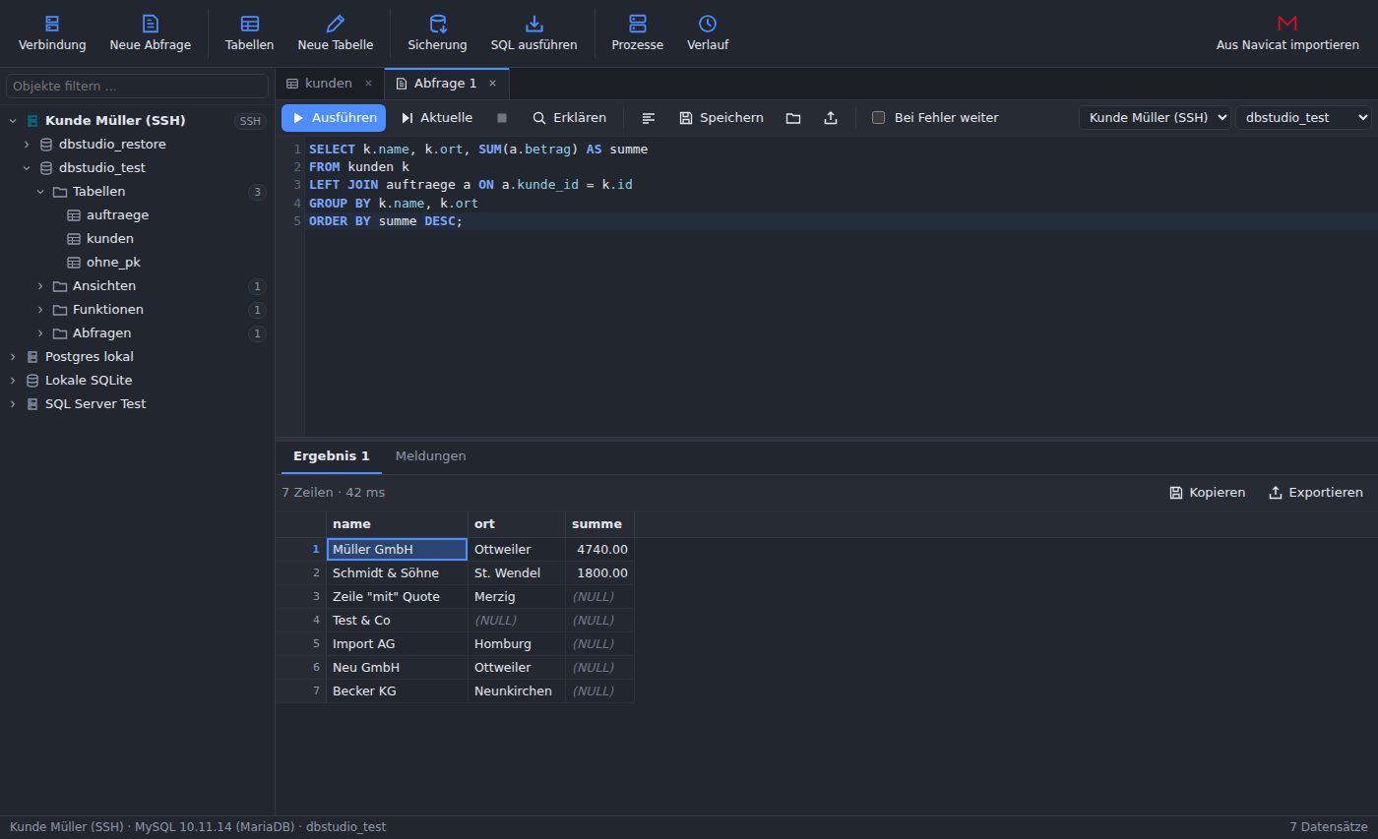Click the format SQL lines icon

pyautogui.click(x=649, y=118)
